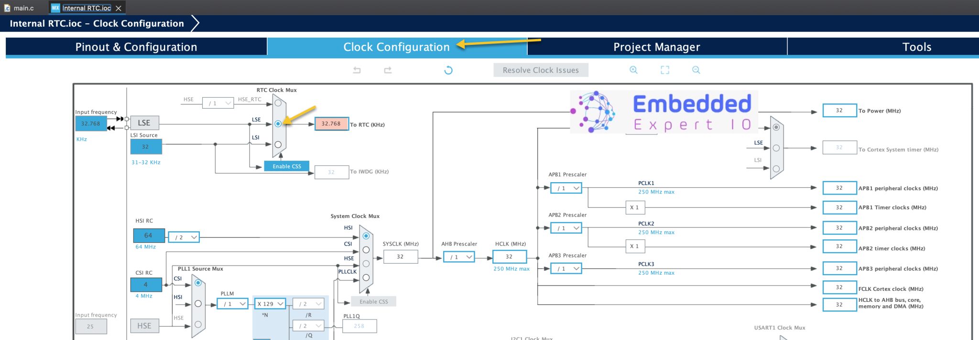Select HSI in PLL1 Source Mux
The image size is (979, 340).
click(198, 304)
